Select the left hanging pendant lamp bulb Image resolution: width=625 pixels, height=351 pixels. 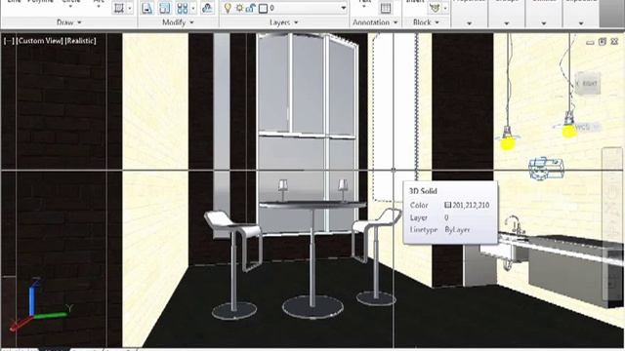[508, 142]
